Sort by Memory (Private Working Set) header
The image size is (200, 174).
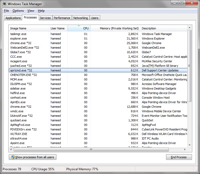tap(115, 28)
